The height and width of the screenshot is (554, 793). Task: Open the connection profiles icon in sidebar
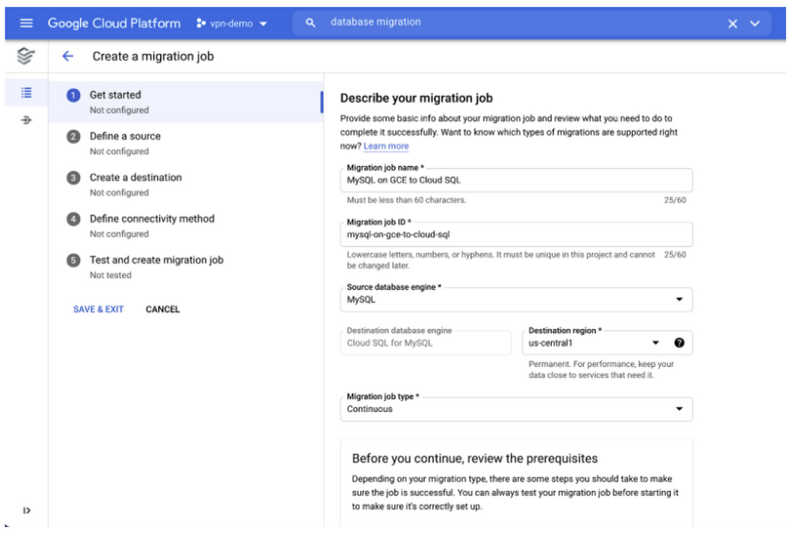coord(26,120)
